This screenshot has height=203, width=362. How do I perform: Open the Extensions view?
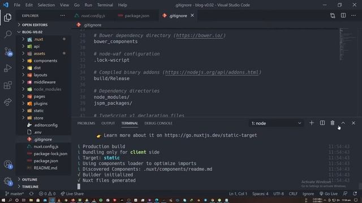pyautogui.click(x=7, y=85)
